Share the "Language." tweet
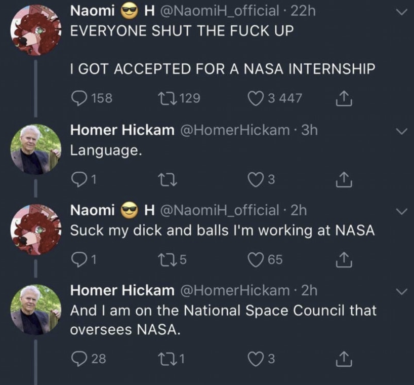The width and height of the screenshot is (414, 385). click(343, 179)
